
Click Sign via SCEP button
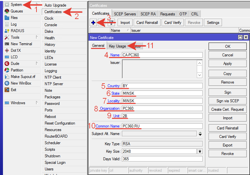tap(228, 101)
